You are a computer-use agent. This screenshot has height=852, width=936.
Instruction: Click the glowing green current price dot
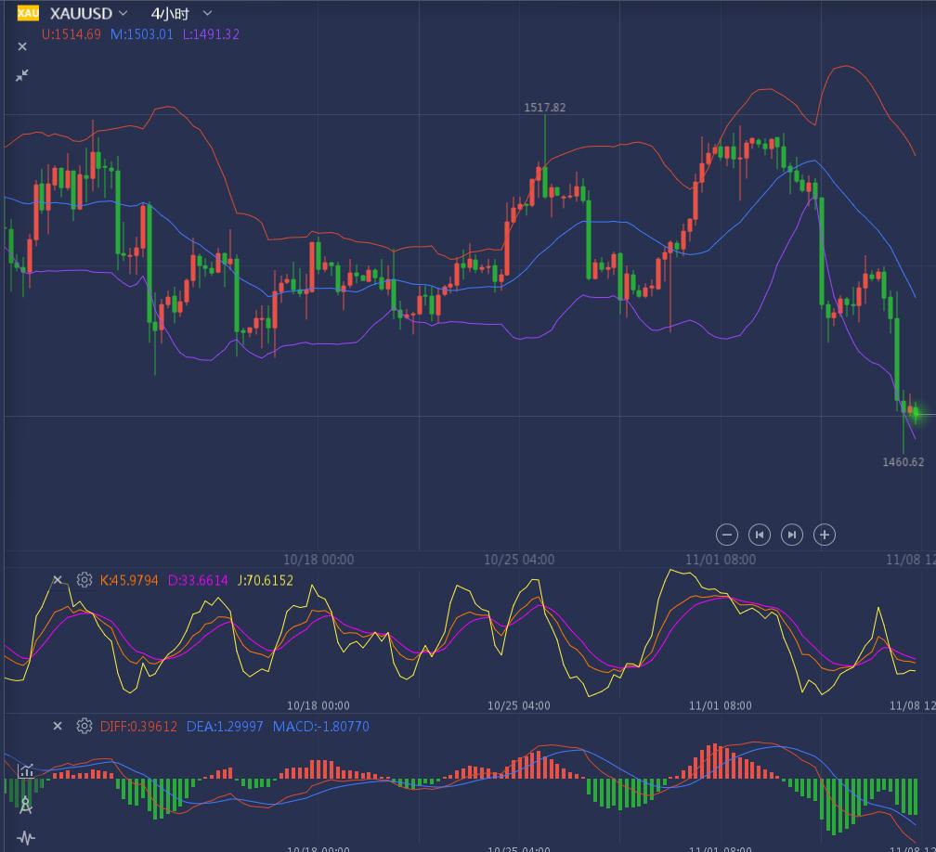pyautogui.click(x=916, y=412)
